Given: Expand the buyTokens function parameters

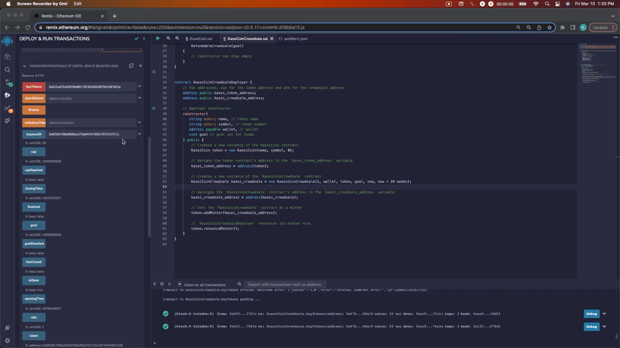Looking at the screenshot, I should [139, 87].
